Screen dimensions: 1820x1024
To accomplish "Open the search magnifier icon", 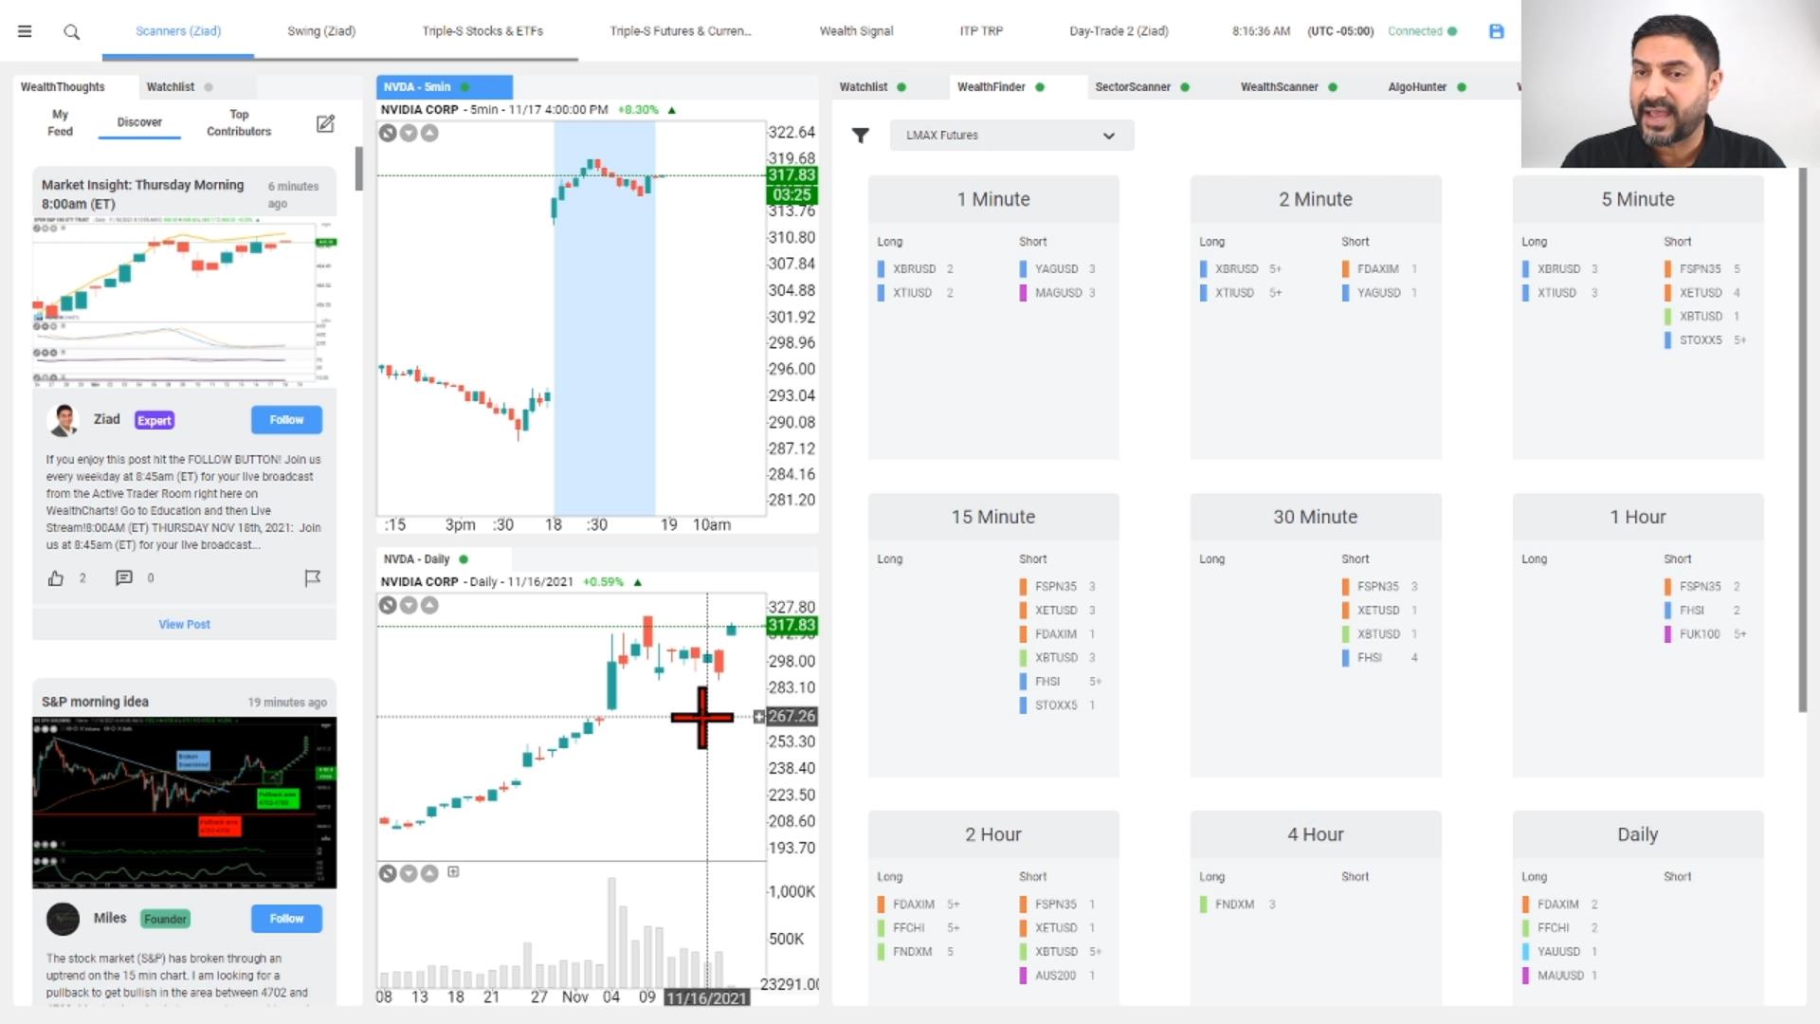I will (x=71, y=32).
